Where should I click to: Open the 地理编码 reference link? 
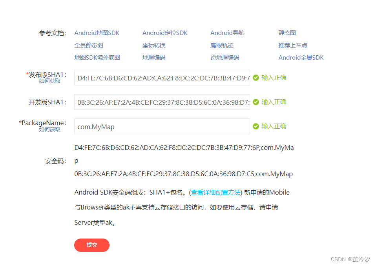tap(154, 58)
